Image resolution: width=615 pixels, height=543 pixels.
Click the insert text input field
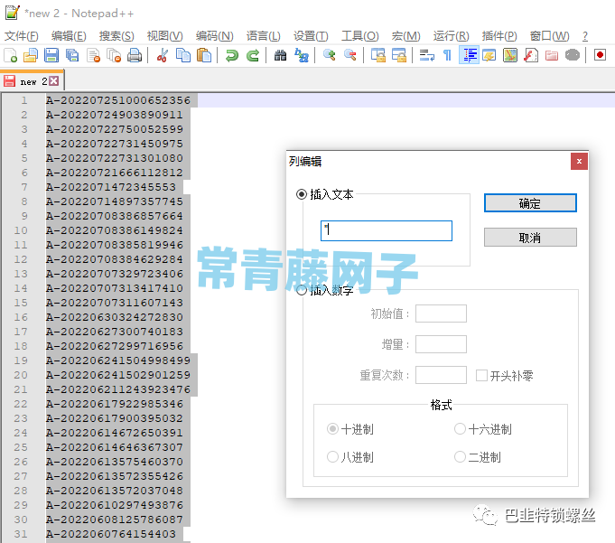[387, 230]
